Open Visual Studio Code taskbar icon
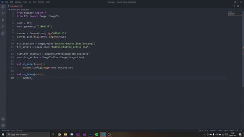244x137 pixels. pyautogui.click(x=103, y=134)
